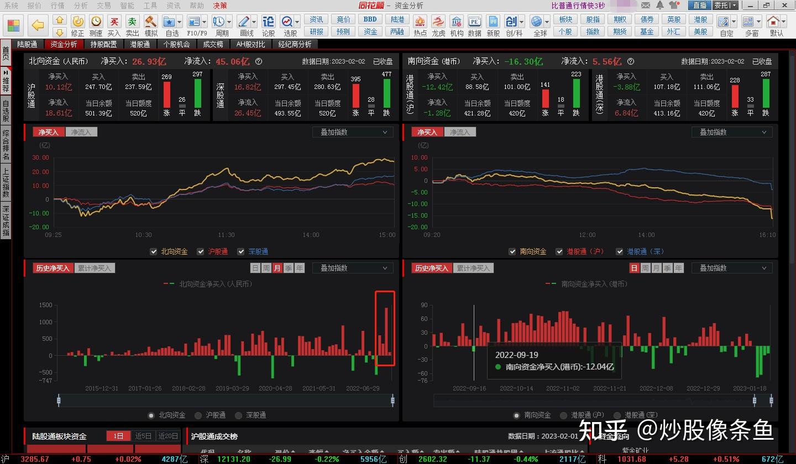Expand the 选股 dropdown arrow
796x464 pixels.
click(x=297, y=22)
